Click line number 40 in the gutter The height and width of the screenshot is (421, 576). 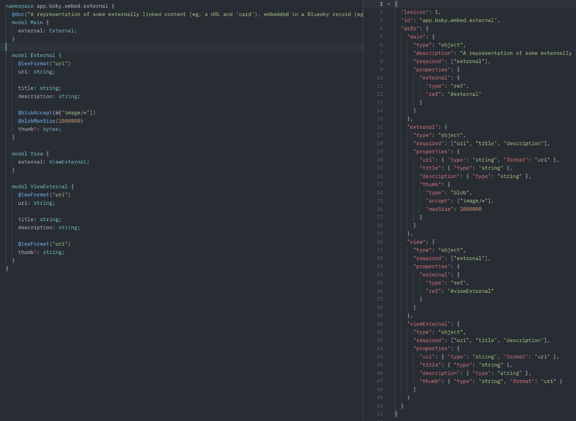coord(380,324)
